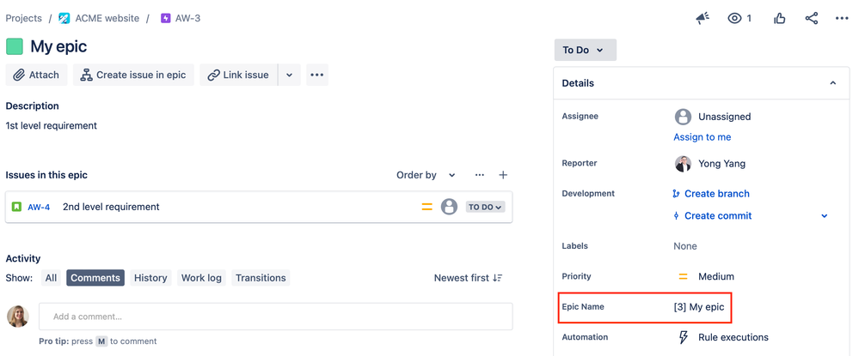Click the plus icon to add issue
Viewport: 859px width, 356px height.
click(503, 175)
